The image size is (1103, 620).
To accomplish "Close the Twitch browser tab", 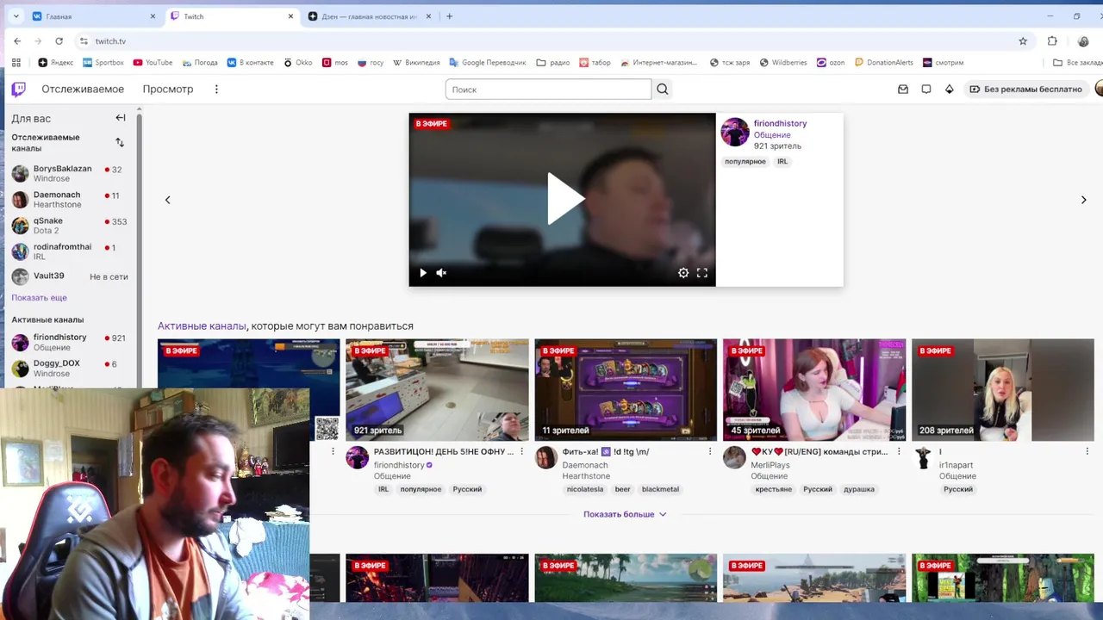I will [290, 16].
